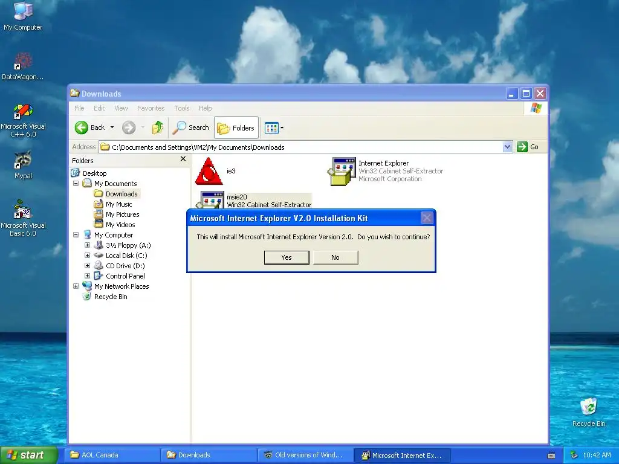Open the File menu

[x=79, y=108]
